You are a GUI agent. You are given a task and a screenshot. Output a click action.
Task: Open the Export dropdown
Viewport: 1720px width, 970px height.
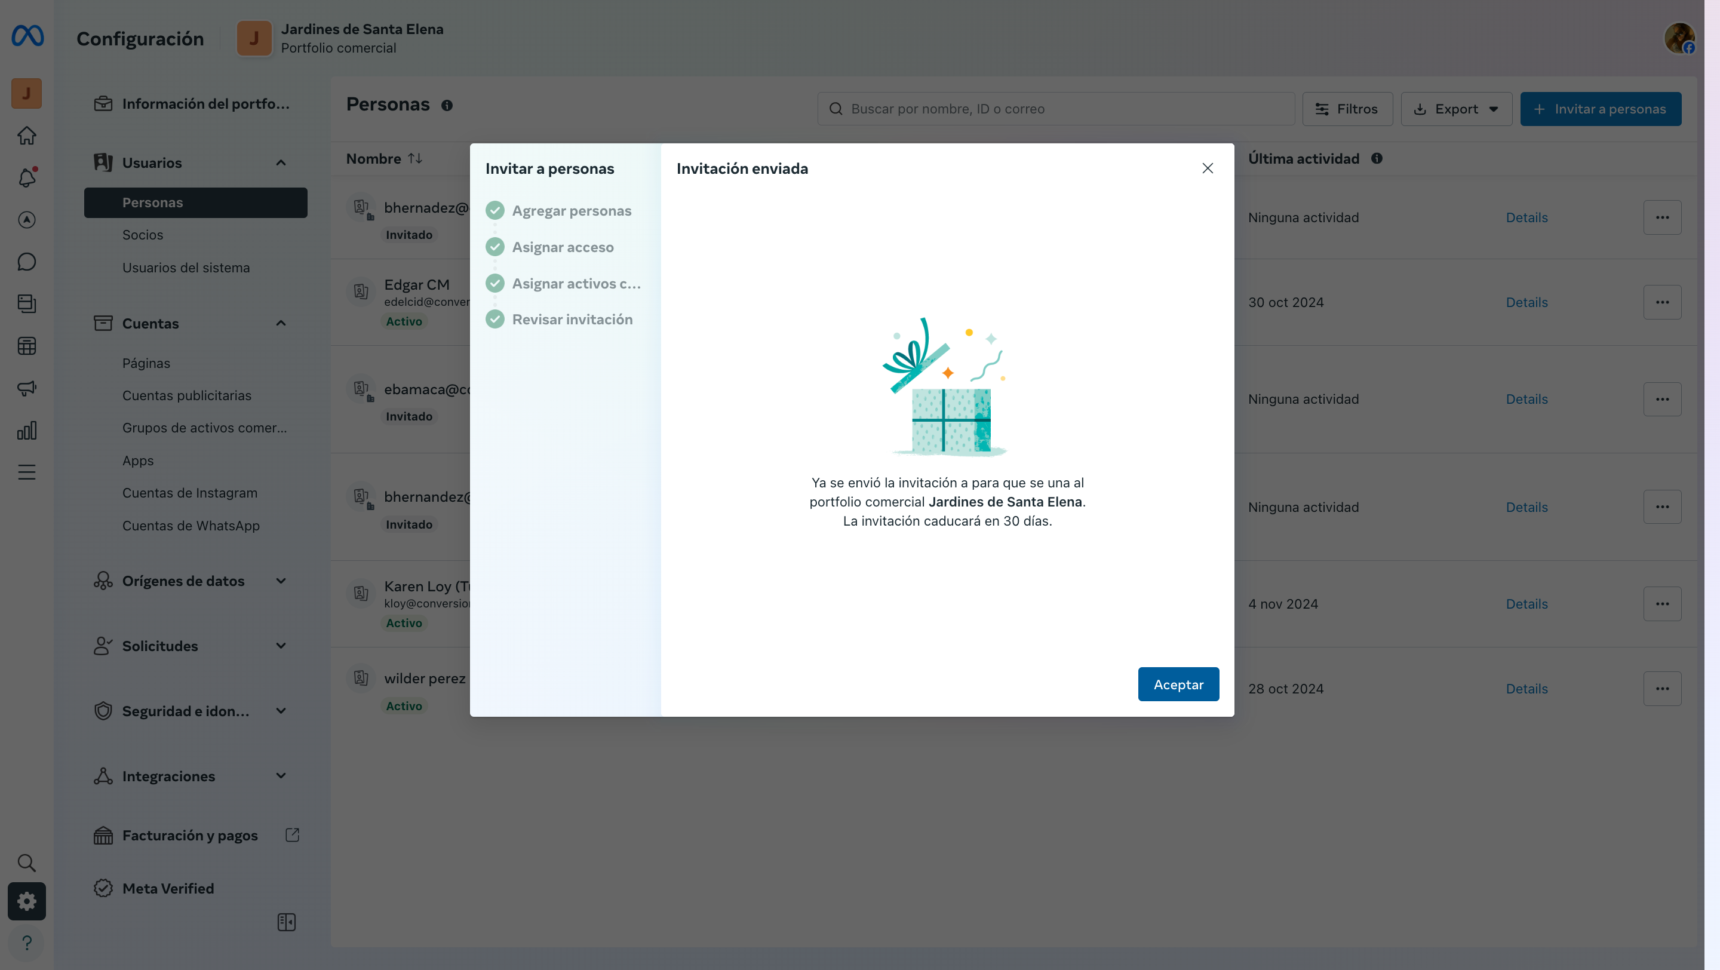point(1456,109)
